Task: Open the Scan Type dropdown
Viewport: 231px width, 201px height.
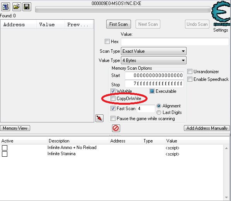Action: click(154, 51)
